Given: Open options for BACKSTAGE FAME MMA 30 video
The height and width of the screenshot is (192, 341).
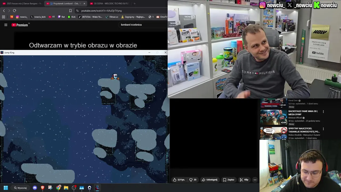Looking at the screenshot, I should point(323,111).
